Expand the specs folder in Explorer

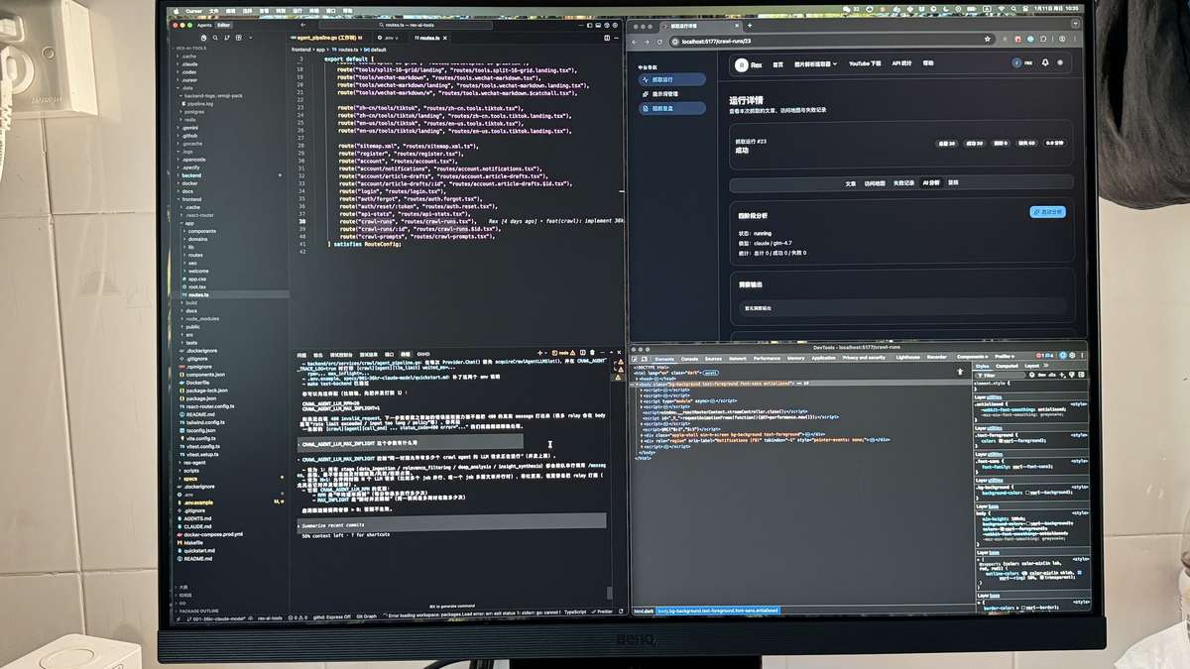tap(189, 479)
